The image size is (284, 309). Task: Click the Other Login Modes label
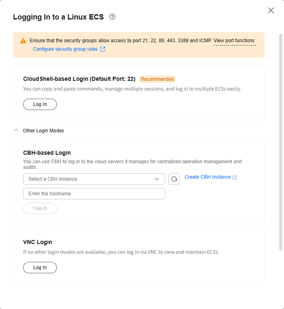pos(43,131)
